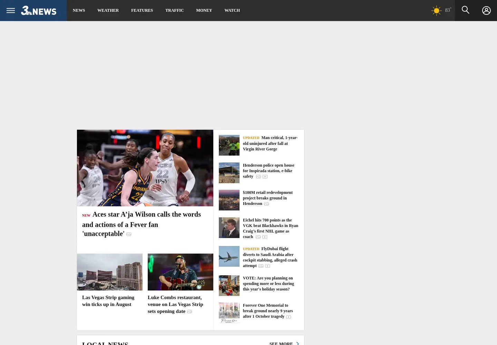Click gallery icon after Luke Combs headline
Screen dimensions: 497x345
(189, 312)
